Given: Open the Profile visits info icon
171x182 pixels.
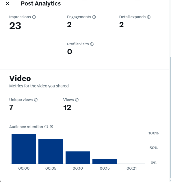Looking at the screenshot, I should click(x=92, y=44).
